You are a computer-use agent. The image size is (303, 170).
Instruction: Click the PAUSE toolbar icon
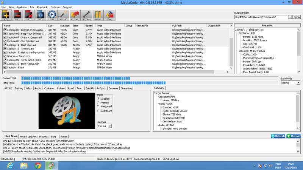[98, 15]
